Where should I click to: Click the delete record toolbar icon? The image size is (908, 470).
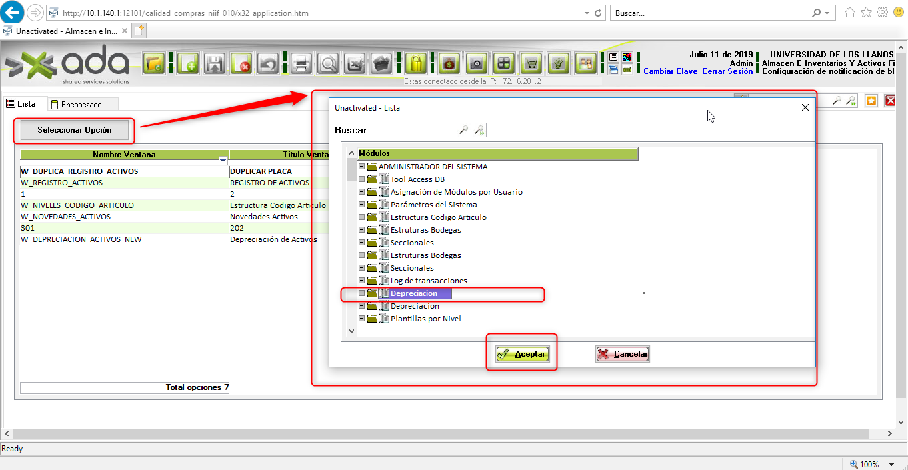(x=241, y=63)
